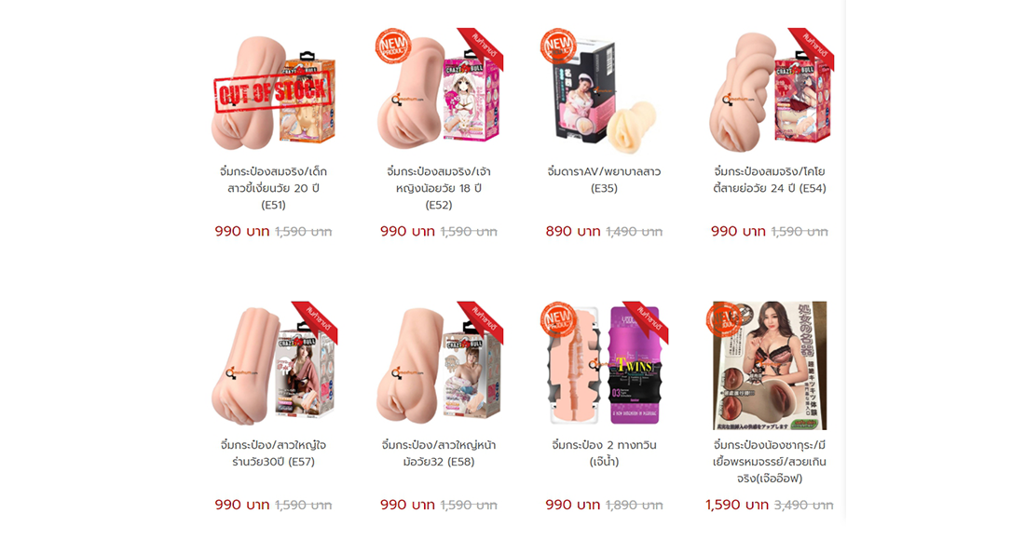The width and height of the screenshot is (1025, 540).
Task: Click the 1,590 บาท sale price on last item
Action: [x=737, y=505]
